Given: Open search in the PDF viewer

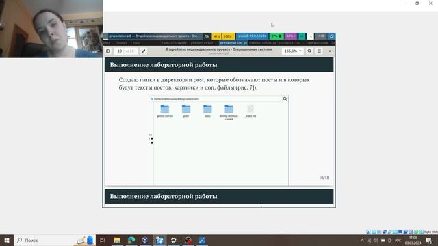Looking at the screenshot, I should 309,51.
